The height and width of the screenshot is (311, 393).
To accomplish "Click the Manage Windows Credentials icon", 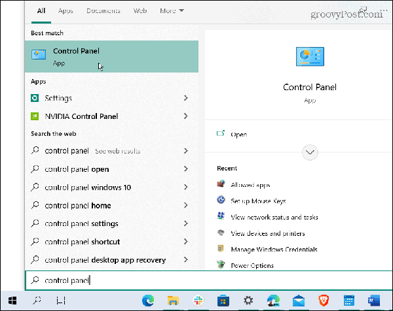I will tap(221, 248).
